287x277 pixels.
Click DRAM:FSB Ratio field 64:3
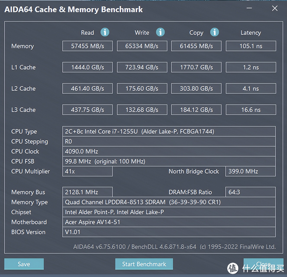[x=250, y=192]
